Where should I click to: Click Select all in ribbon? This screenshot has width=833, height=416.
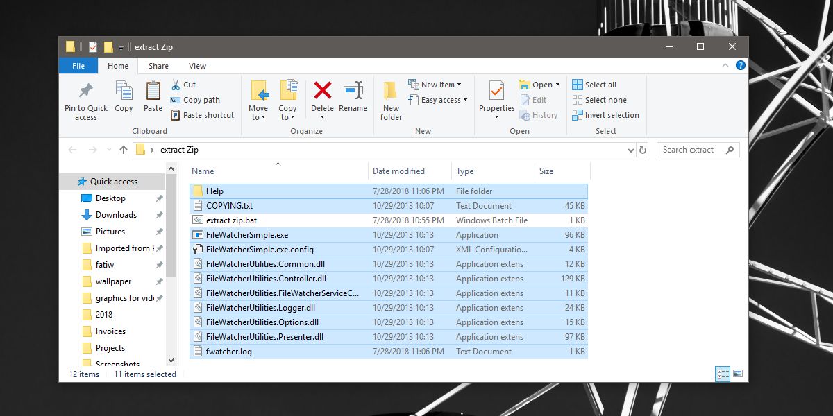point(594,85)
